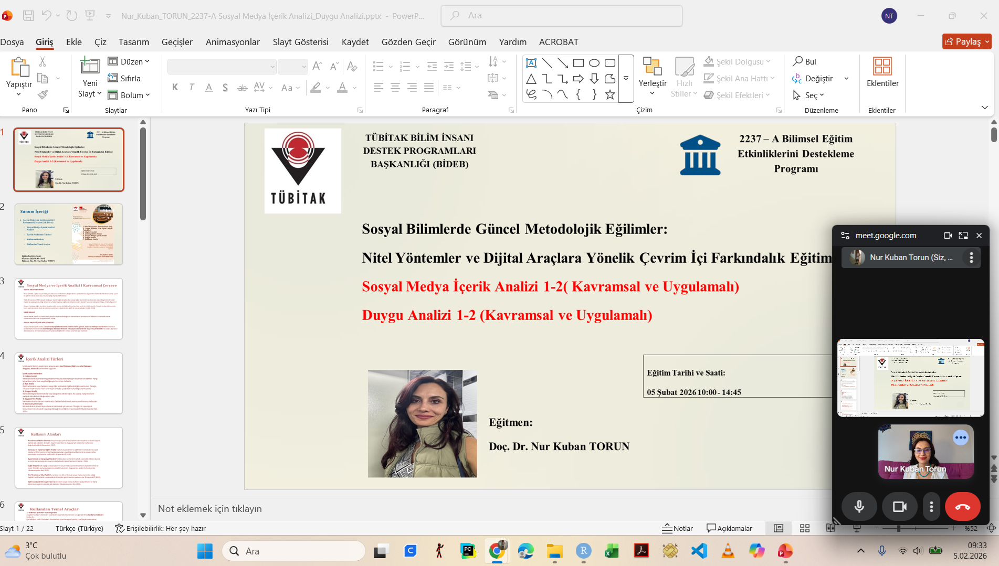
Task: Click the Yeni Slayt icon
Action: pyautogui.click(x=89, y=67)
